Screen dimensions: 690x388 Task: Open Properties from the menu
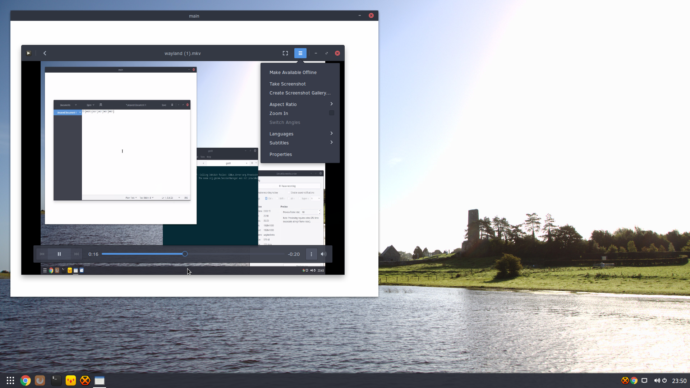click(x=300, y=154)
